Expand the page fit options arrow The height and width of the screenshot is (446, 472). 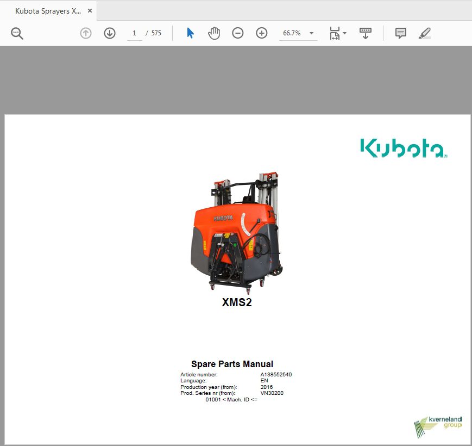345,33
